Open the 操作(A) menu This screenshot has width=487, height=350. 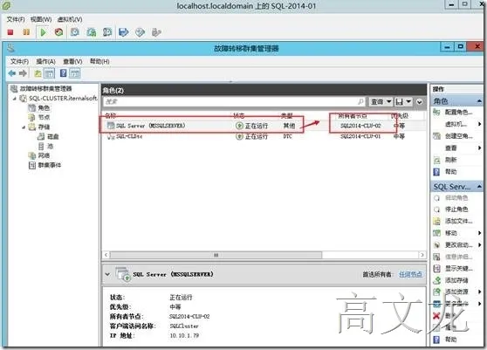(x=45, y=61)
